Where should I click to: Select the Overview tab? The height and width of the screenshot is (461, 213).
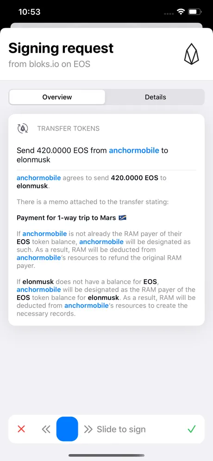tap(57, 97)
